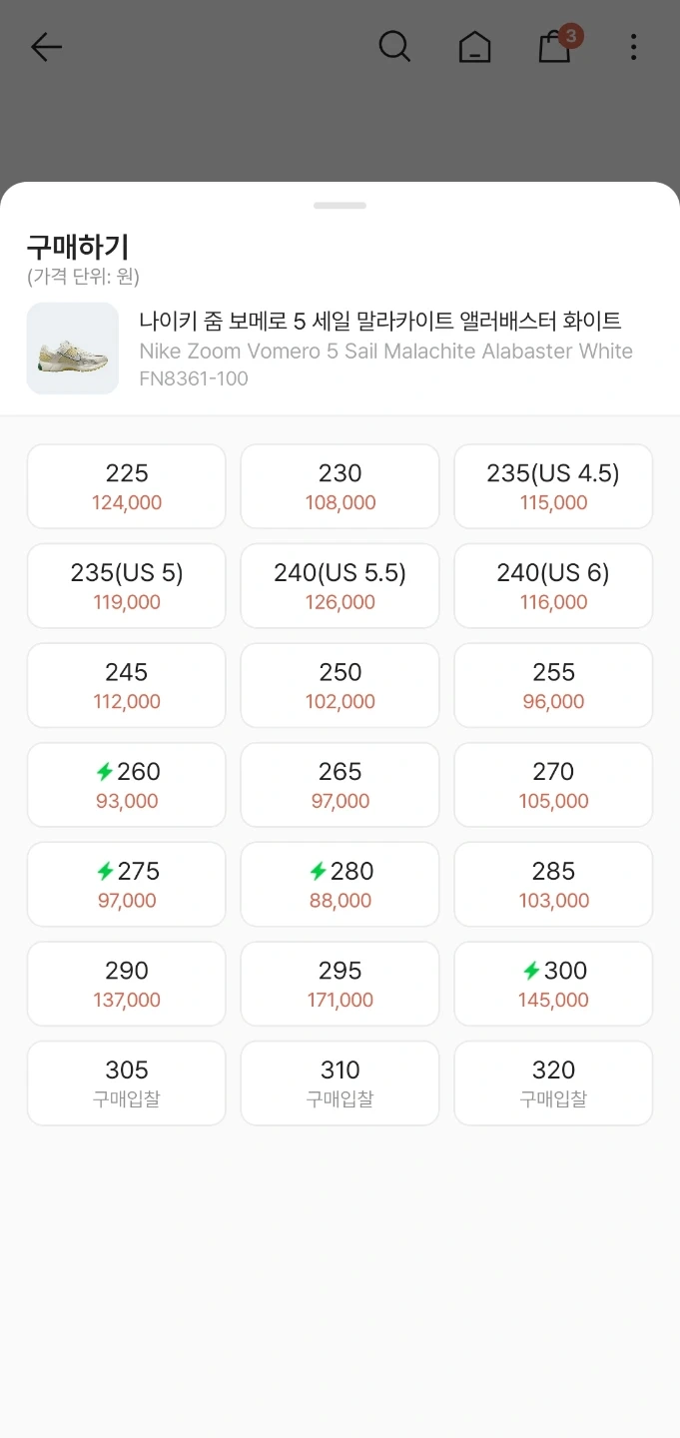Open the three-dot more options menu

coord(633,47)
